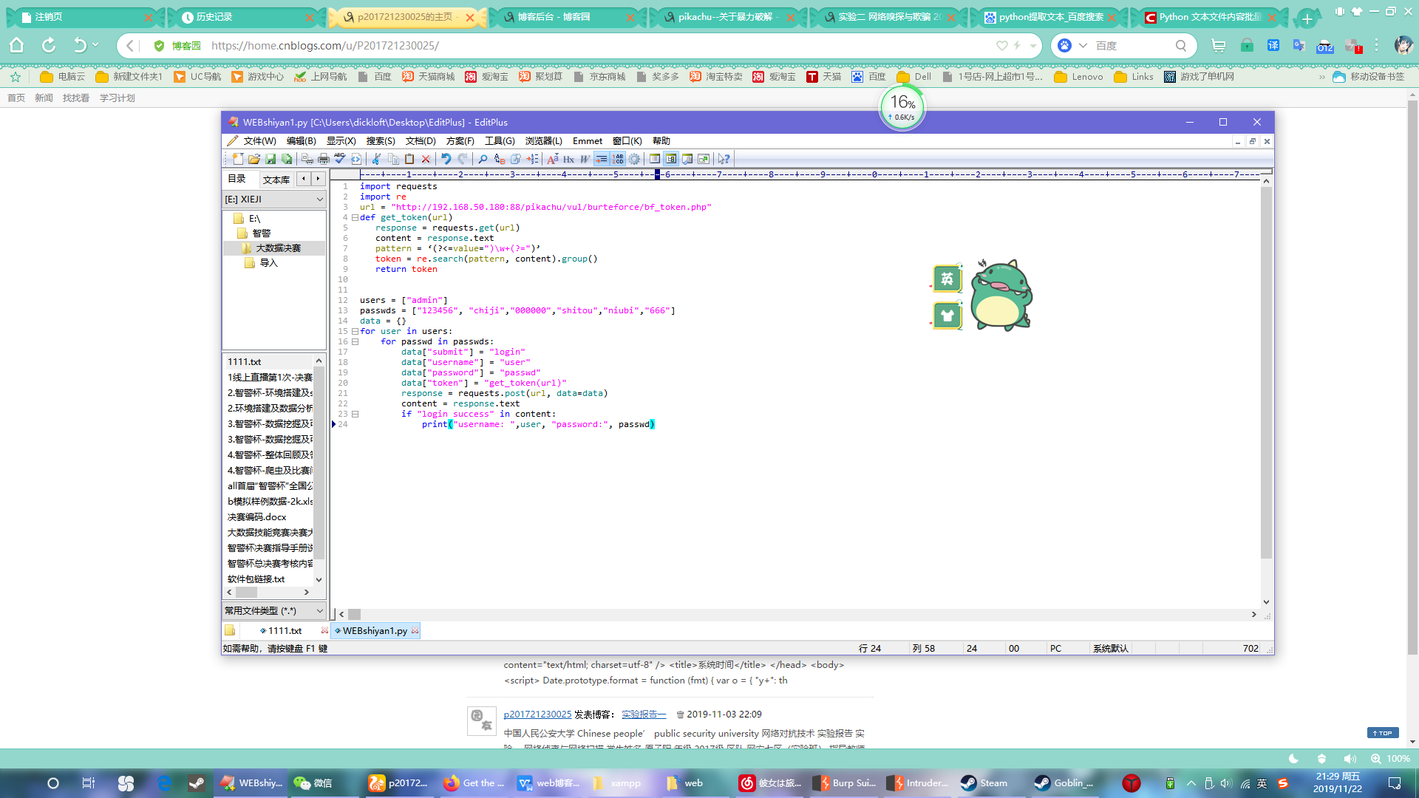Click the Cut scissors icon
Viewport: 1419px width, 798px height.
pyautogui.click(x=375, y=159)
